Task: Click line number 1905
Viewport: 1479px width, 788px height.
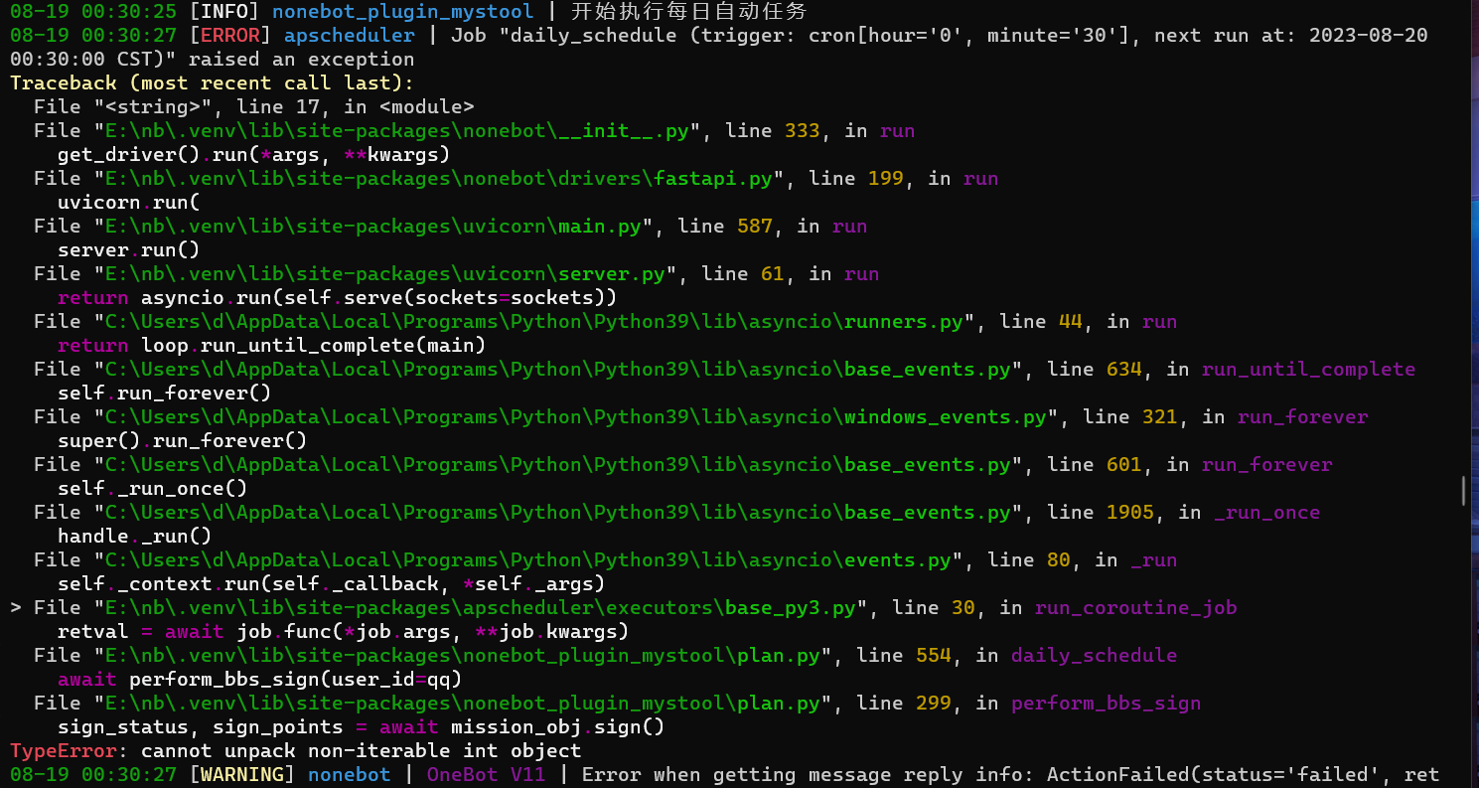Action: pyautogui.click(x=1130, y=513)
